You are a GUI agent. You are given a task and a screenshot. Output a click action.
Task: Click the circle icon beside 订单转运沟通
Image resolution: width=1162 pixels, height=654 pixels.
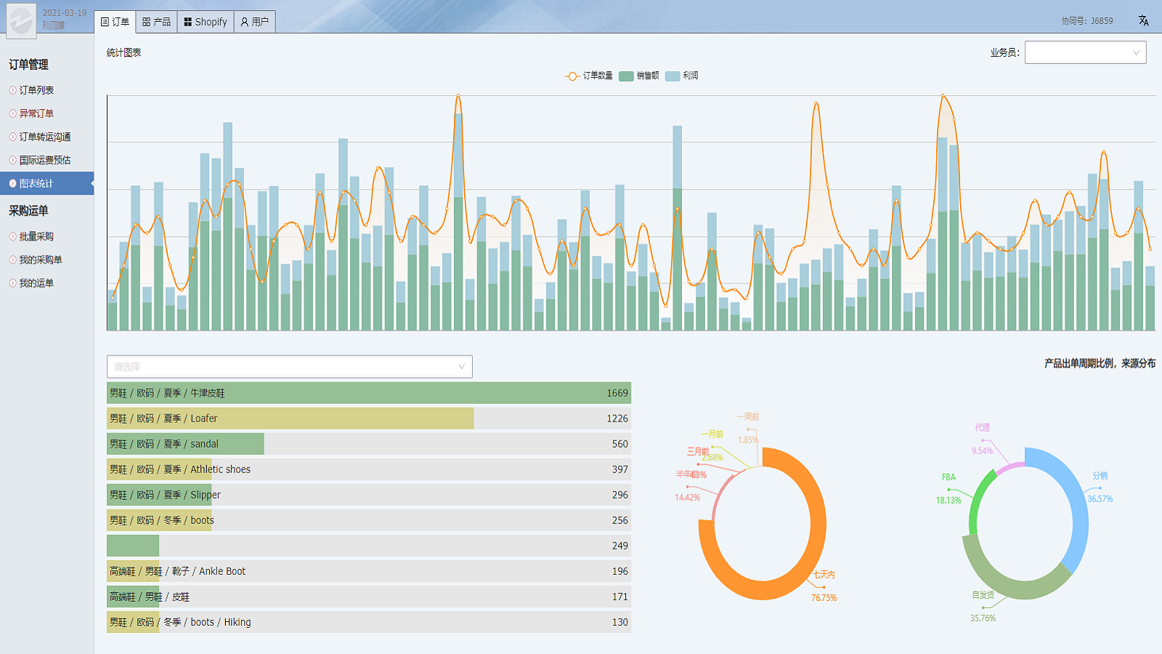13,137
